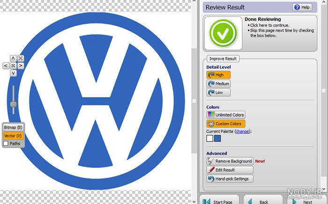
Task: Adjust the zoom slider handle
Action: pyautogui.click(x=14, y=104)
